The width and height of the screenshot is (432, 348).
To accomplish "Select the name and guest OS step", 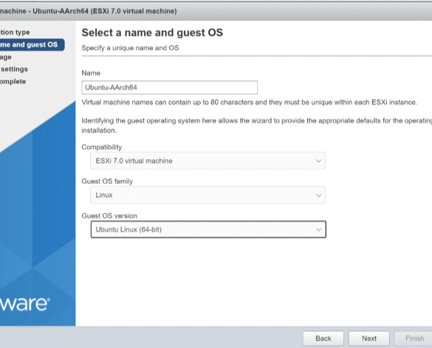I will 32,44.
